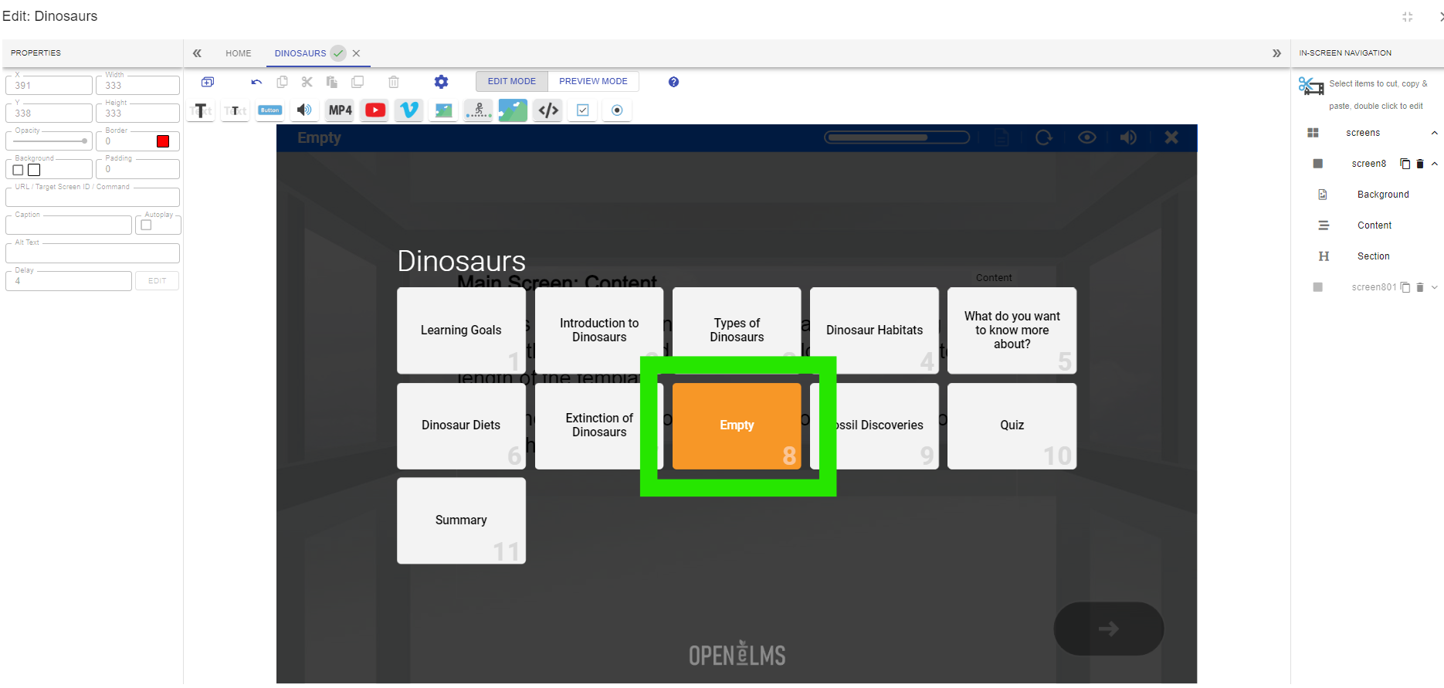Undo the last edit

[x=256, y=82]
